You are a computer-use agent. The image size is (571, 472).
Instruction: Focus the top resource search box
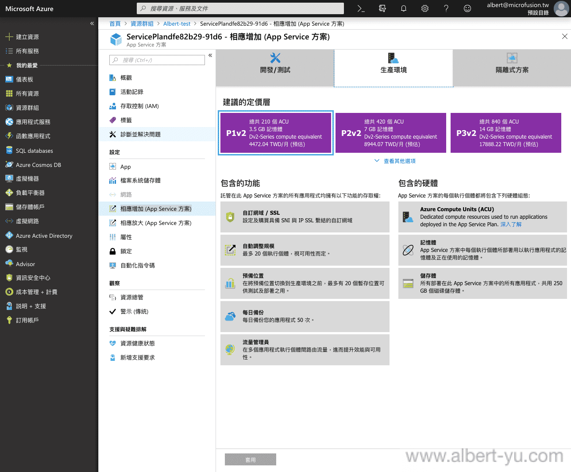(240, 8)
